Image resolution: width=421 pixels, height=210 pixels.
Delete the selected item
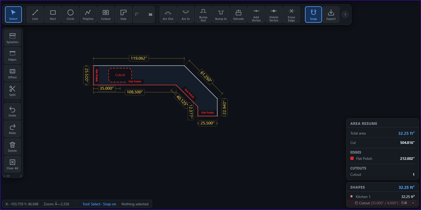click(12, 147)
